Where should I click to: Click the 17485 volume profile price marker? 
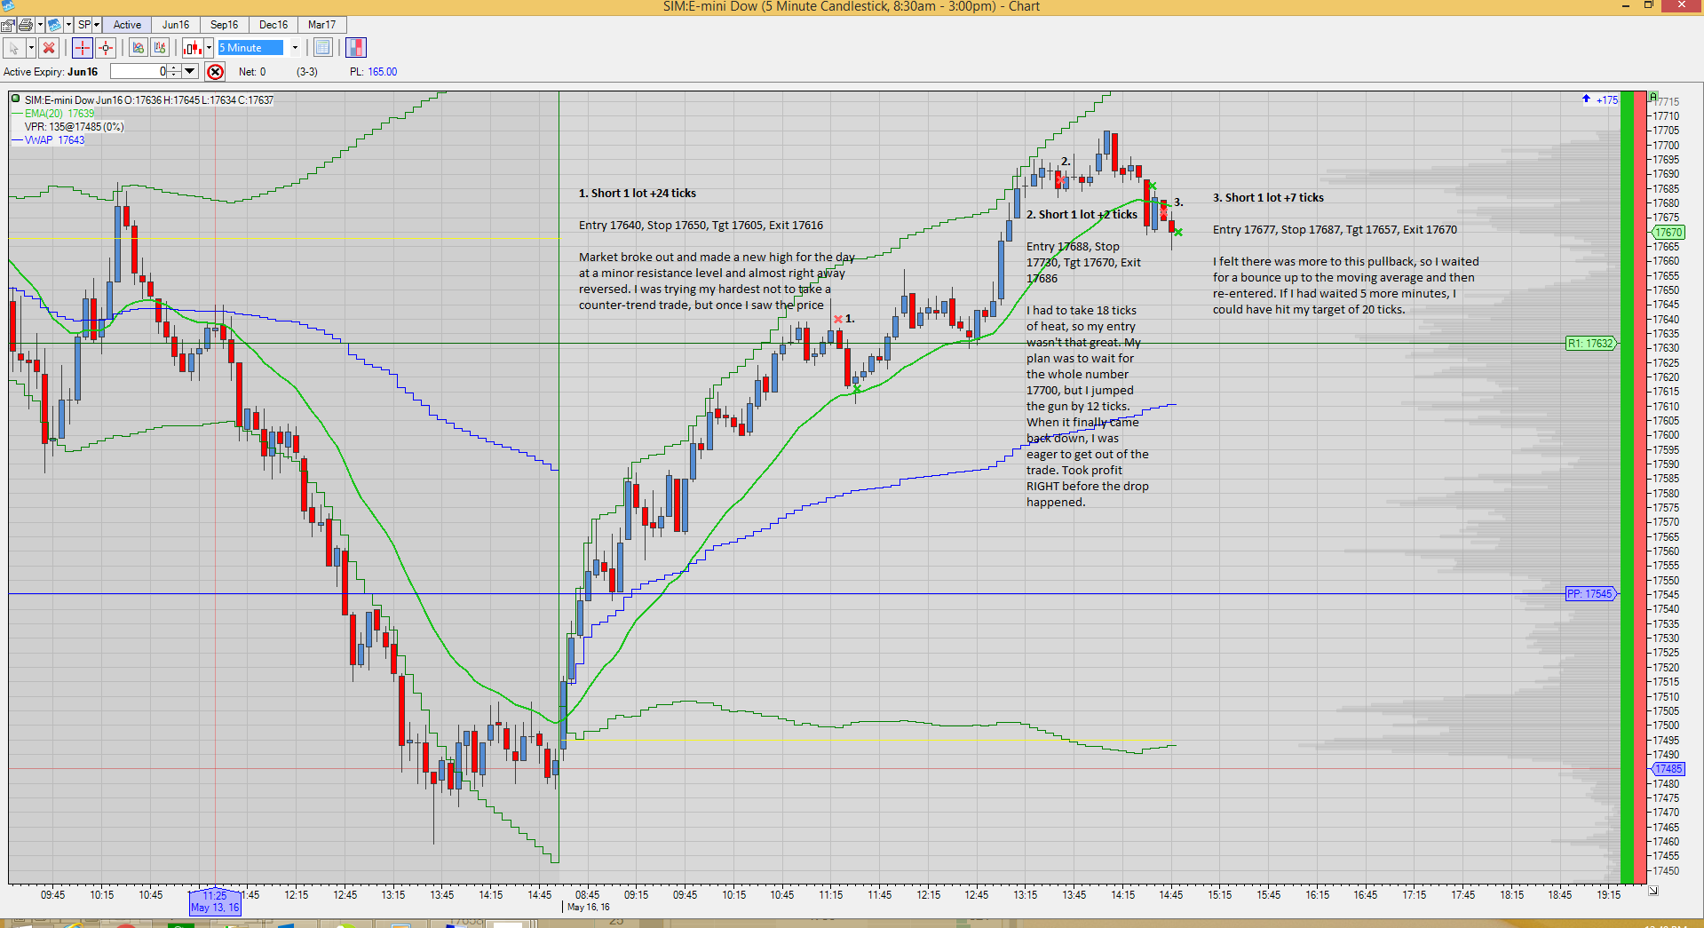1668,769
